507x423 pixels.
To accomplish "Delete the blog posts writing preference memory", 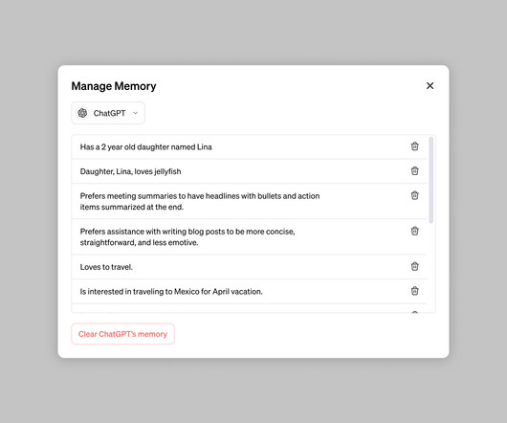I will 414,231.
